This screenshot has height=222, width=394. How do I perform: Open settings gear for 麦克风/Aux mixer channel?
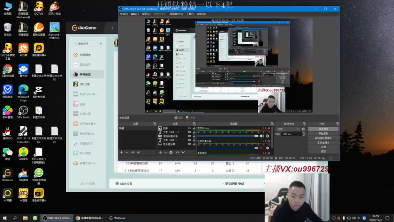click(268, 136)
